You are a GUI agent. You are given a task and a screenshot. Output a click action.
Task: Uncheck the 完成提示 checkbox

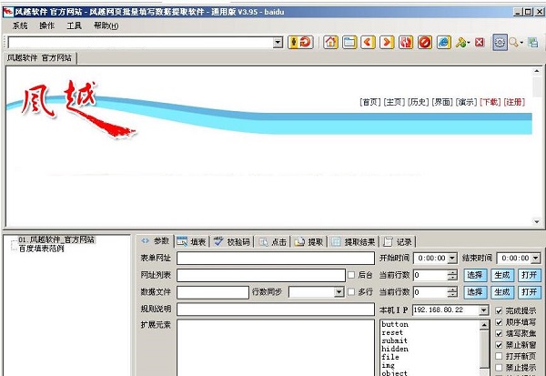click(499, 310)
